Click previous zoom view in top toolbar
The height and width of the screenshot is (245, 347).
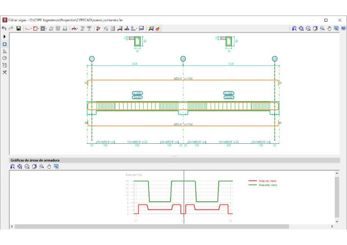[294, 28]
